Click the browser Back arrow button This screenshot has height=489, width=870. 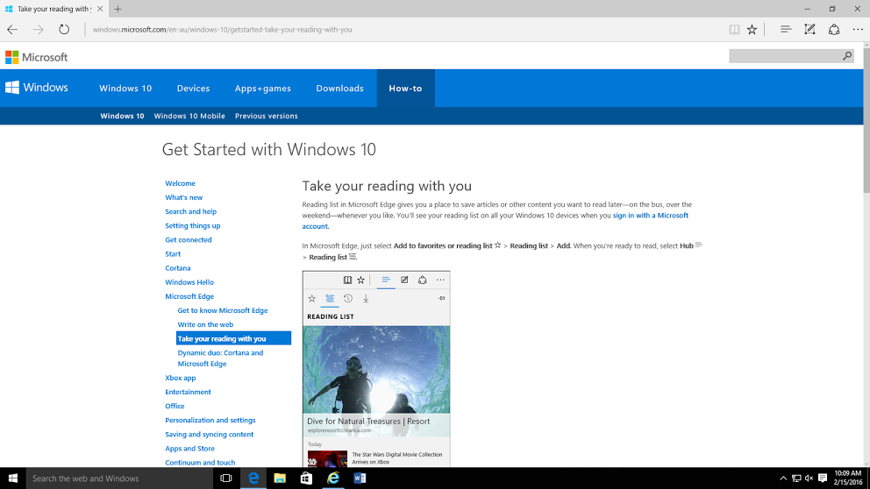click(x=12, y=29)
